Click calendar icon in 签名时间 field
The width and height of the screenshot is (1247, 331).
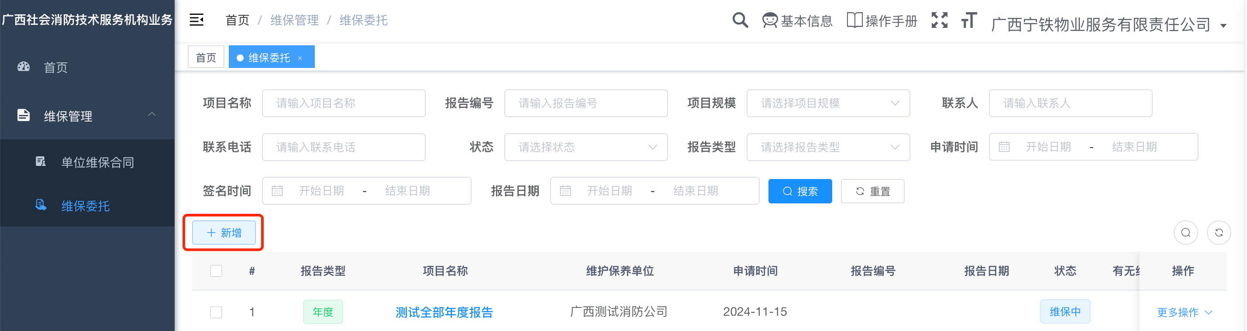(277, 191)
